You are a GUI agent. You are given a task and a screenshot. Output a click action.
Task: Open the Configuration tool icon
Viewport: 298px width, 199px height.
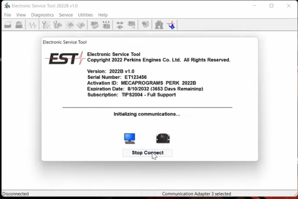point(106,25)
